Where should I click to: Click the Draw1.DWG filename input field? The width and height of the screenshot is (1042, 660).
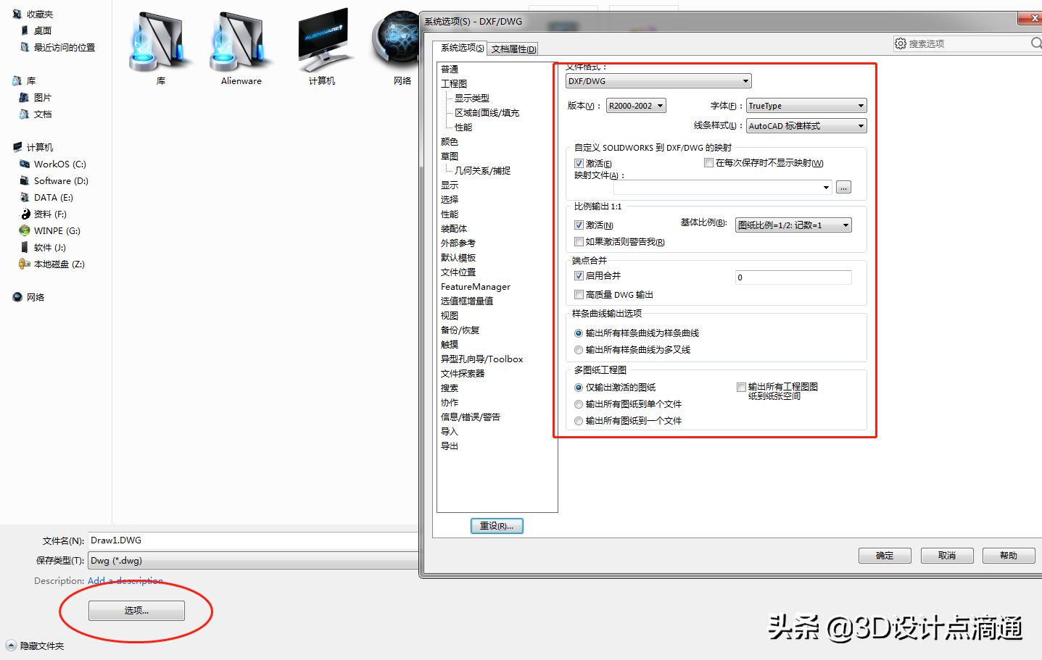(218, 540)
